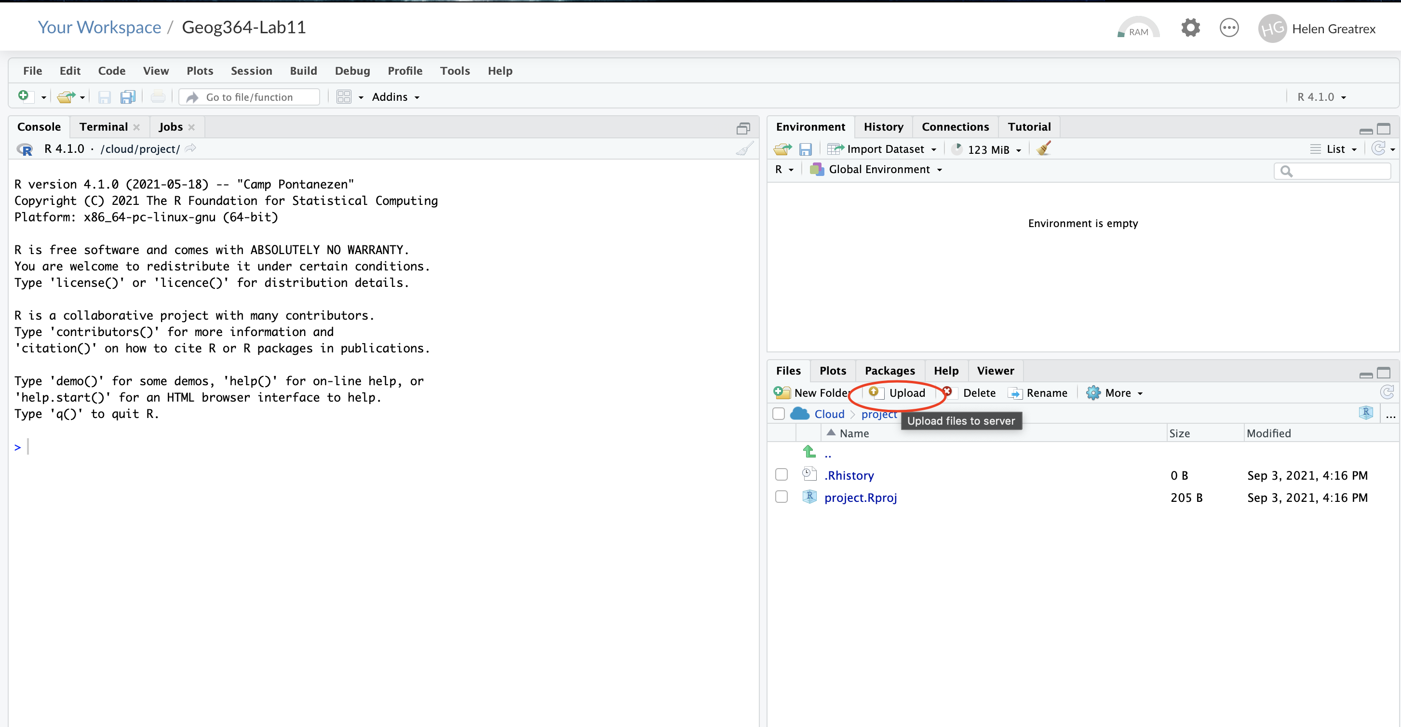Click the workspace panes layout grid icon
Image resolution: width=1401 pixels, height=727 pixels.
tap(344, 97)
